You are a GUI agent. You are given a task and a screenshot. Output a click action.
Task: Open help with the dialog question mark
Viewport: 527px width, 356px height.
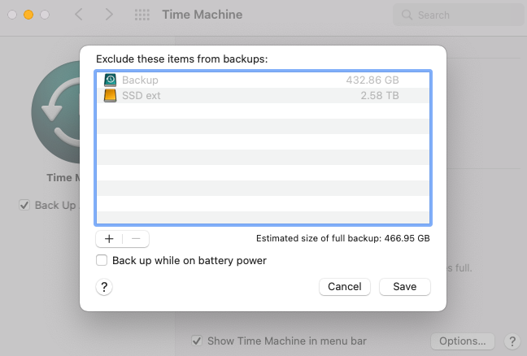[104, 286]
